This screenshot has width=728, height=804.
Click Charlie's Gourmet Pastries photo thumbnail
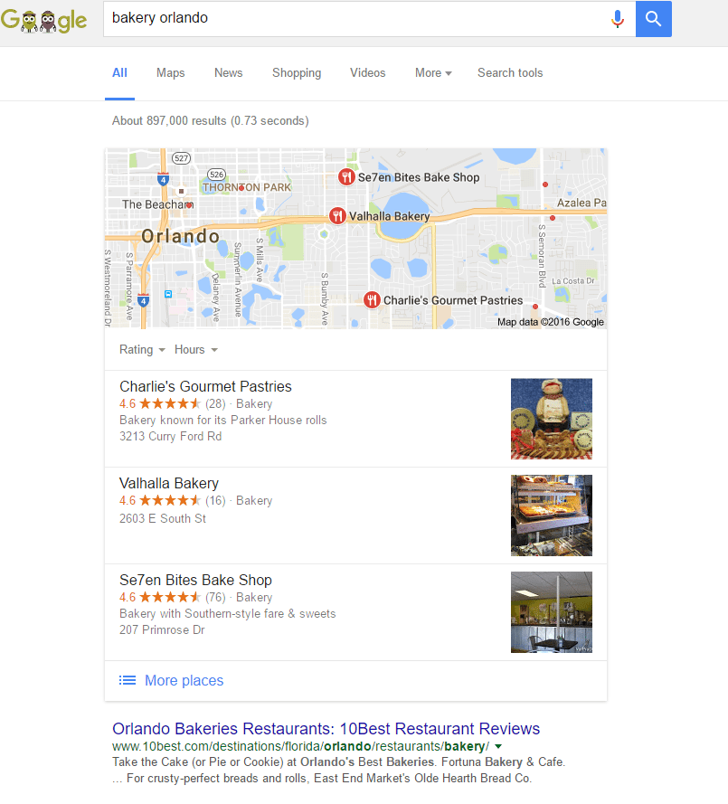[x=551, y=419]
